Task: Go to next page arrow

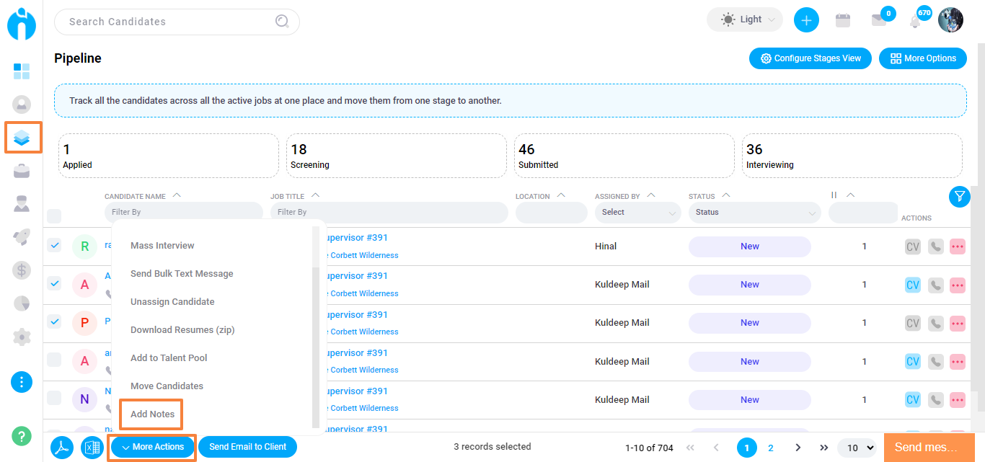Action: coord(798,448)
